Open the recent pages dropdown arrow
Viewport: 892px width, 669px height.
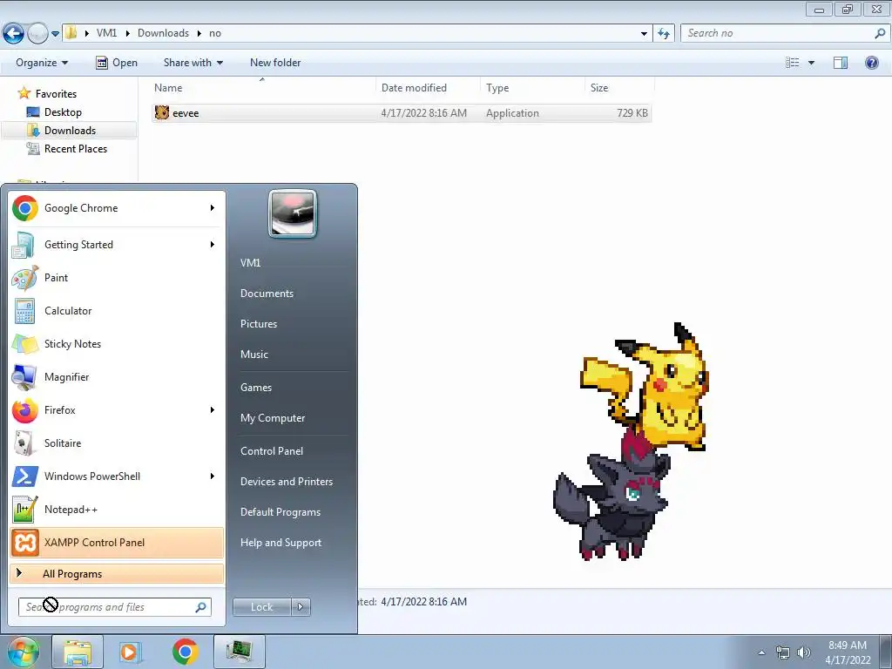tap(55, 34)
